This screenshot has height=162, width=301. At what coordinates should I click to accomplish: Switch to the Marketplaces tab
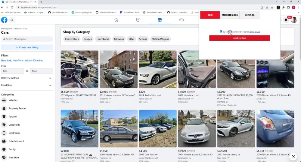pyautogui.click(x=230, y=15)
